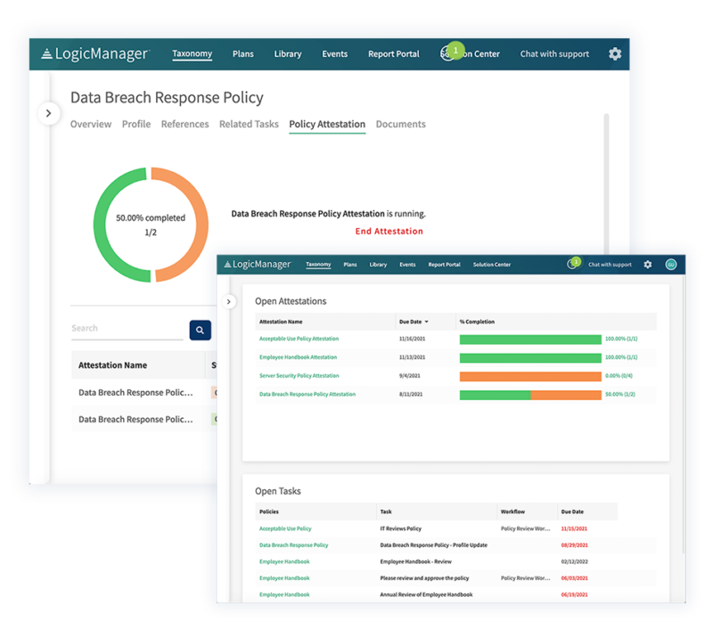Screen dimensions: 713x638
Task: Open the GU user avatar menu
Action: [x=670, y=264]
